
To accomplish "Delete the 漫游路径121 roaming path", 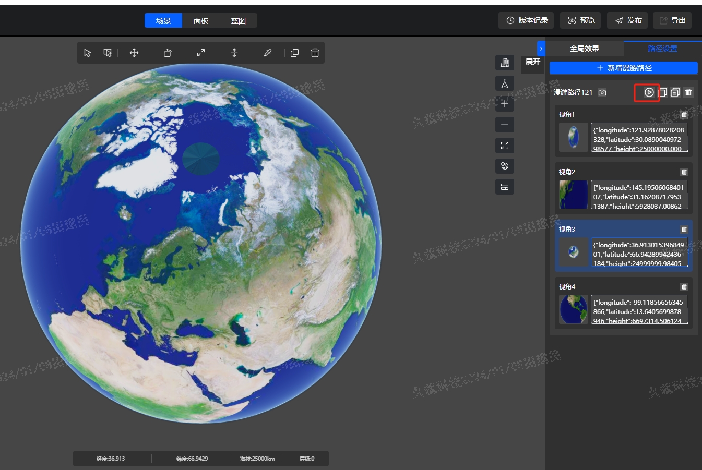I will [688, 92].
